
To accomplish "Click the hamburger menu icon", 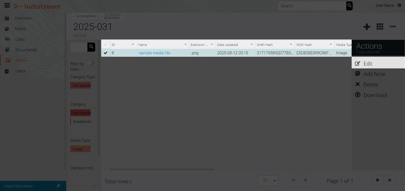I will point(7,6).
